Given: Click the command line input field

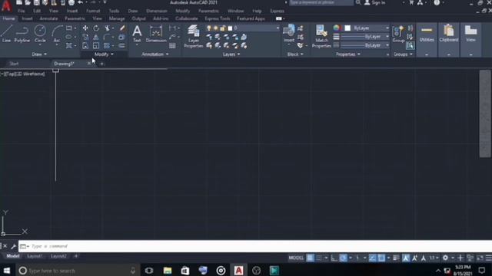Looking at the screenshot, I should click(x=254, y=246).
